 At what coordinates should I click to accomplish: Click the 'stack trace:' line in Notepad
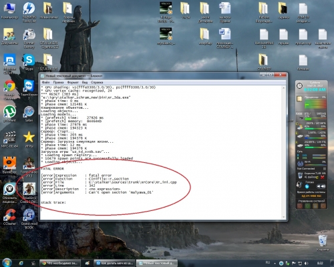tap(53, 202)
